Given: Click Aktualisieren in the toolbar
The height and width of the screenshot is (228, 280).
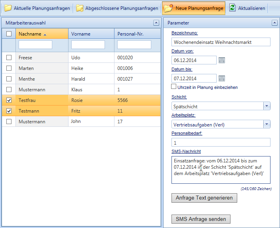Looking at the screenshot, I should 247,8.
